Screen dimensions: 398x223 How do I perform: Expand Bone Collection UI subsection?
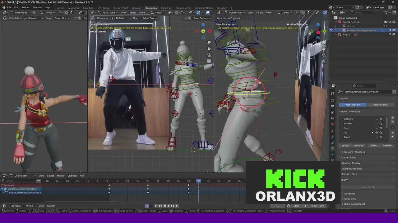click(x=354, y=204)
